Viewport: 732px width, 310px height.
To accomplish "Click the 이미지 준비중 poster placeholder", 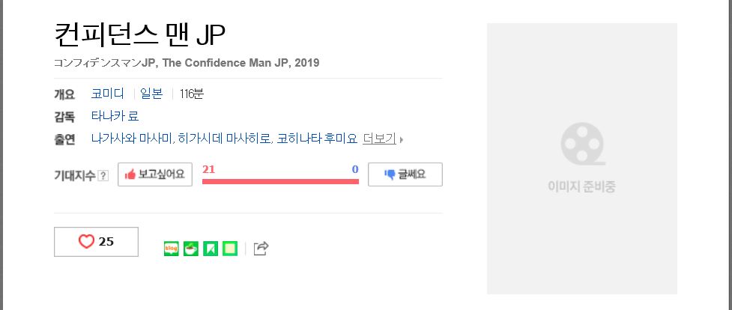I will 582,159.
